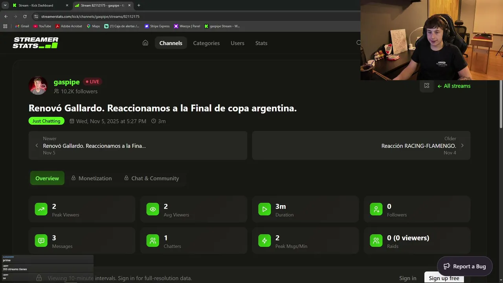Close the Stream 82112175 tab

click(129, 6)
